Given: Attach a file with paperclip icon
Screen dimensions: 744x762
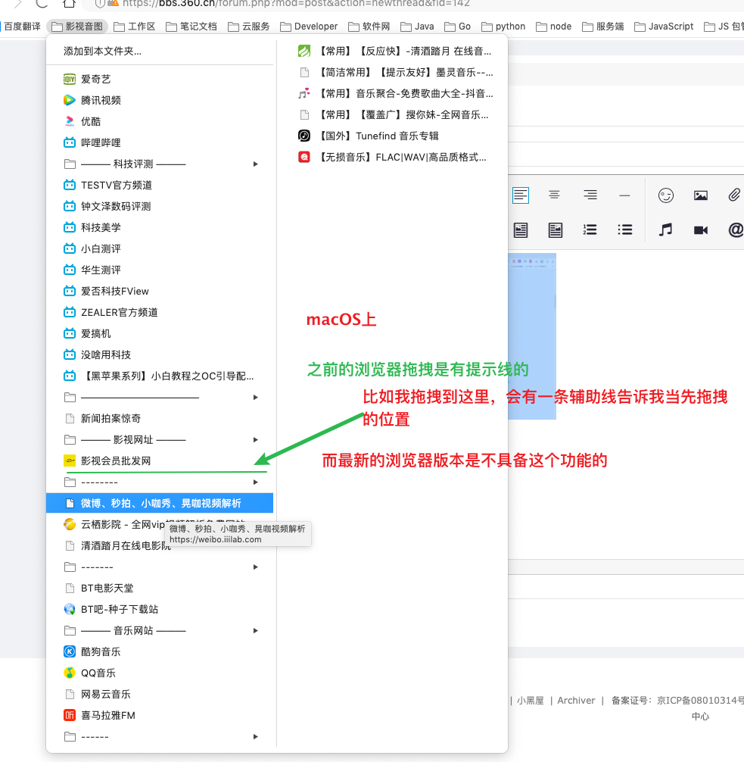Looking at the screenshot, I should click(x=734, y=195).
